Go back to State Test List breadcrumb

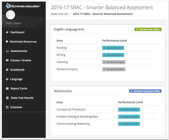tap(59, 14)
